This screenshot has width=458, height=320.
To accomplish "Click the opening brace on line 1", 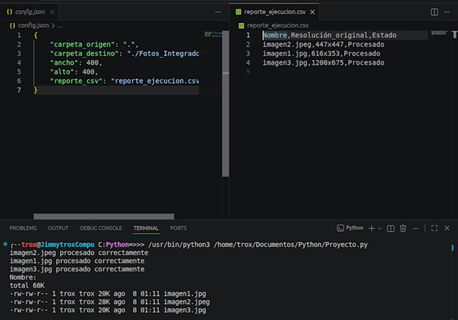I will [36, 35].
